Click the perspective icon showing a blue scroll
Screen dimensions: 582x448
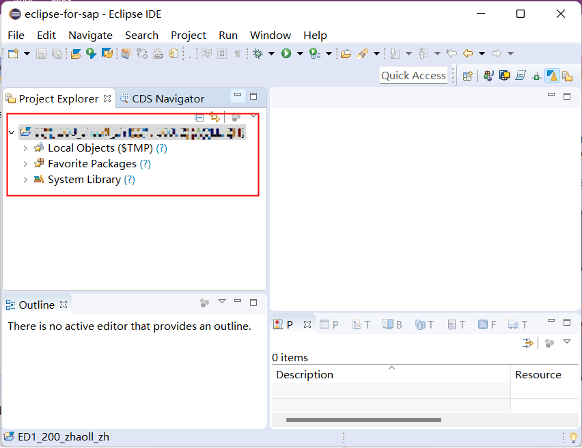pyautogui.click(x=521, y=76)
